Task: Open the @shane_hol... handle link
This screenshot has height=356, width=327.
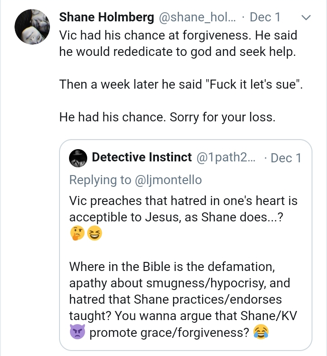Action: (197, 17)
